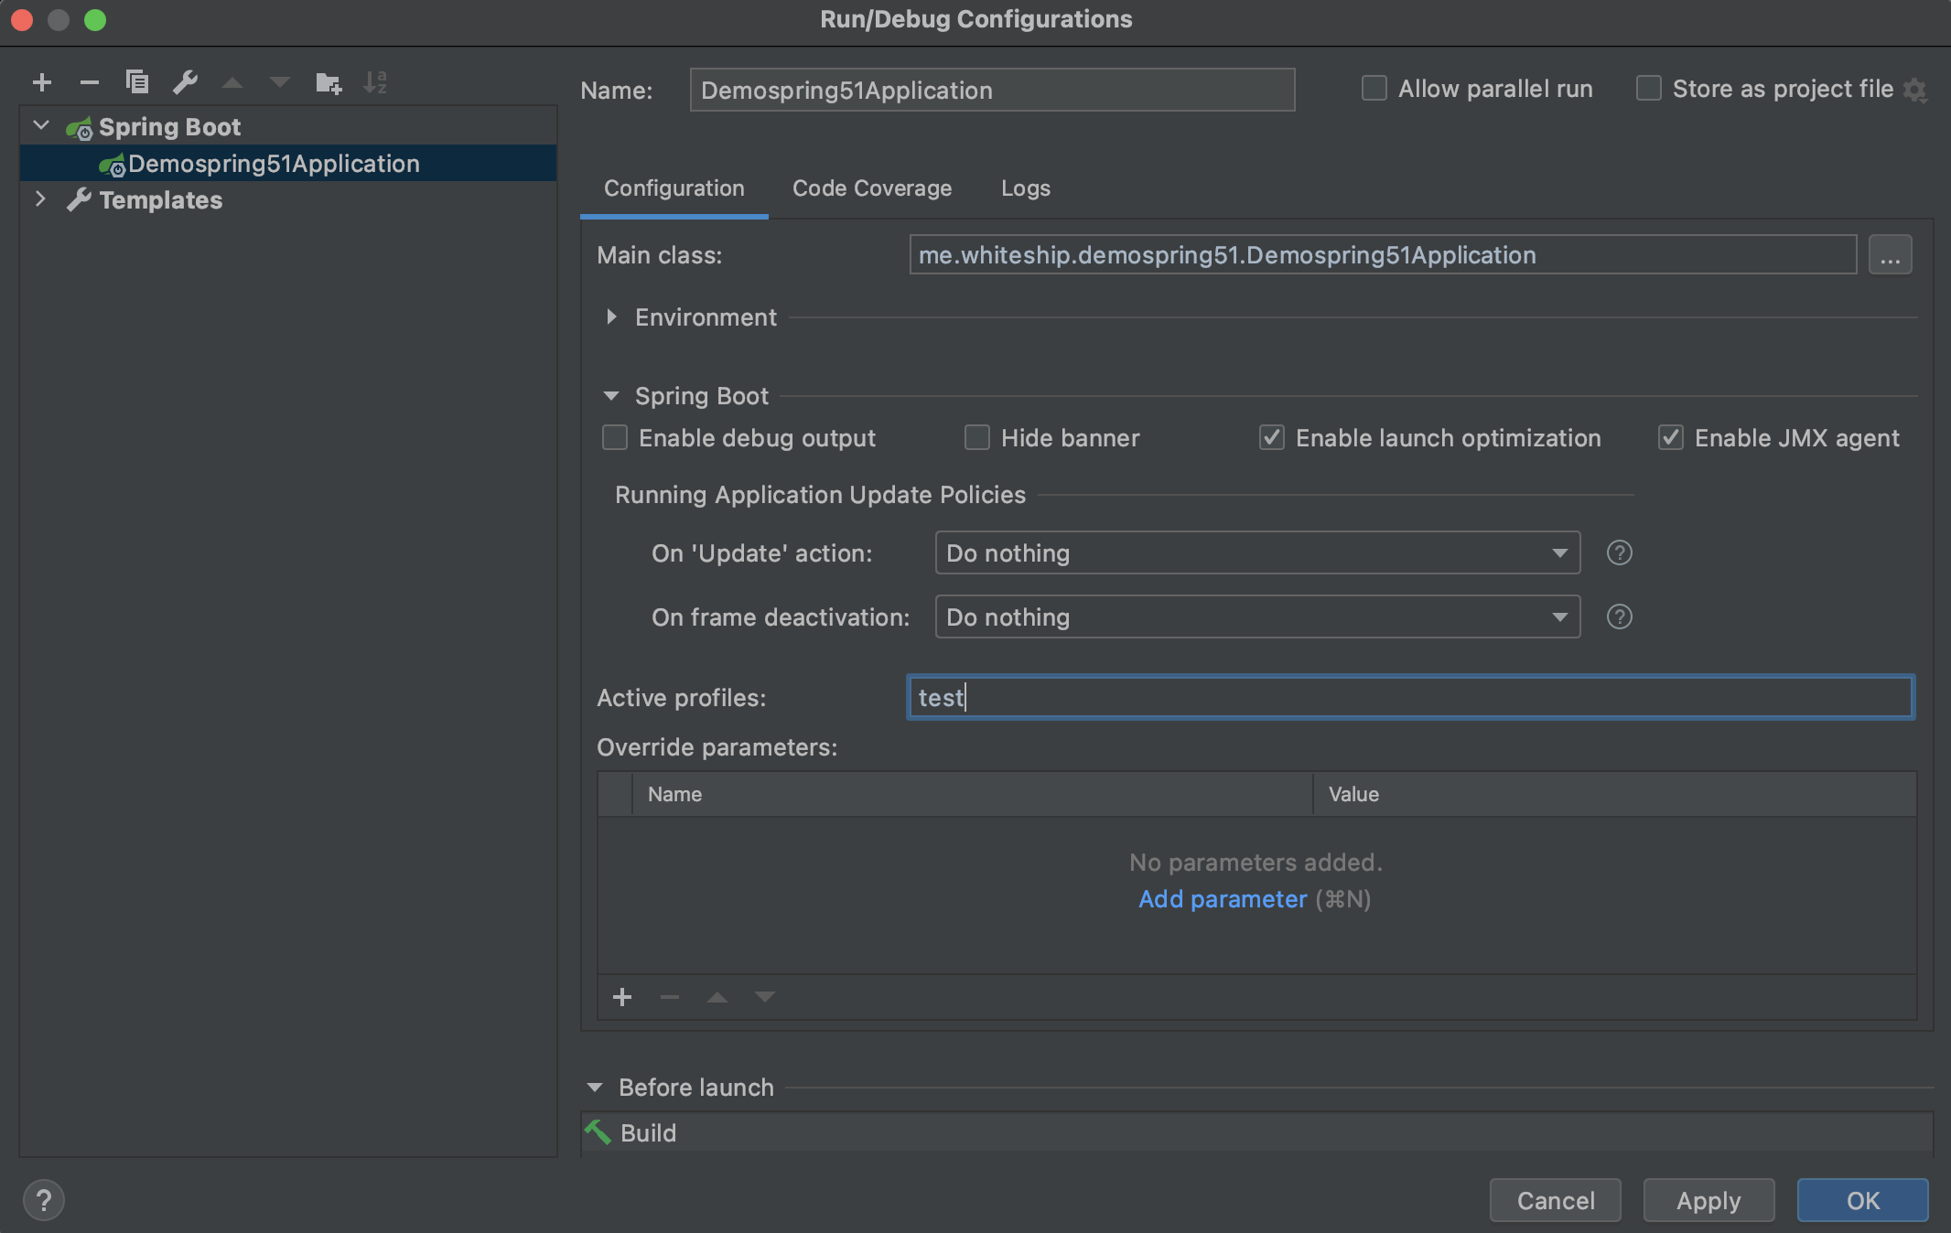Expand the Templates tree node
The width and height of the screenshot is (1951, 1233).
(40, 199)
